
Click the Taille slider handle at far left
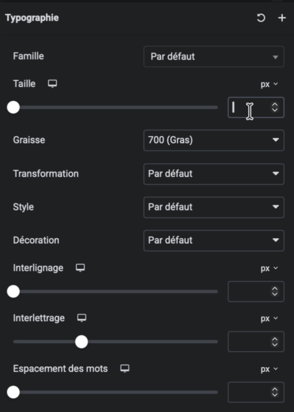click(x=13, y=108)
